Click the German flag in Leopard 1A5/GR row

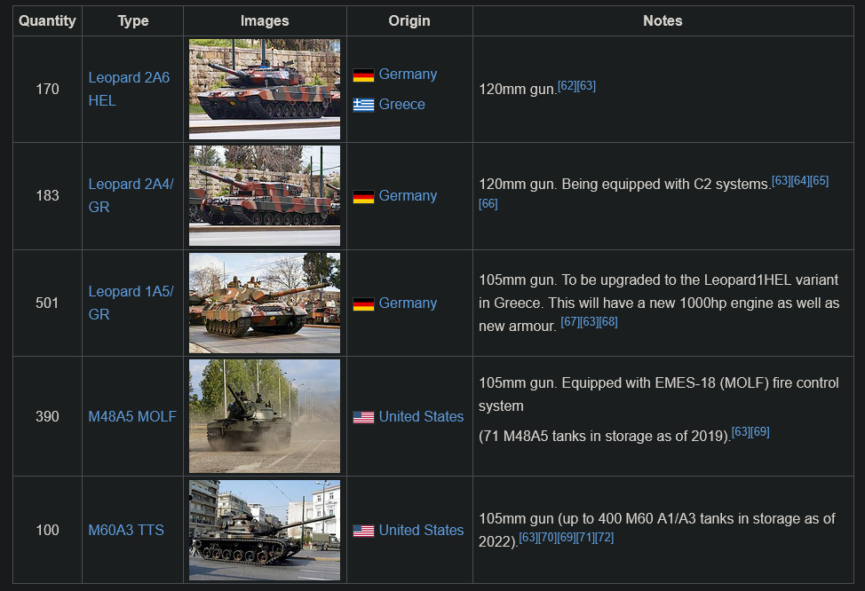click(363, 304)
